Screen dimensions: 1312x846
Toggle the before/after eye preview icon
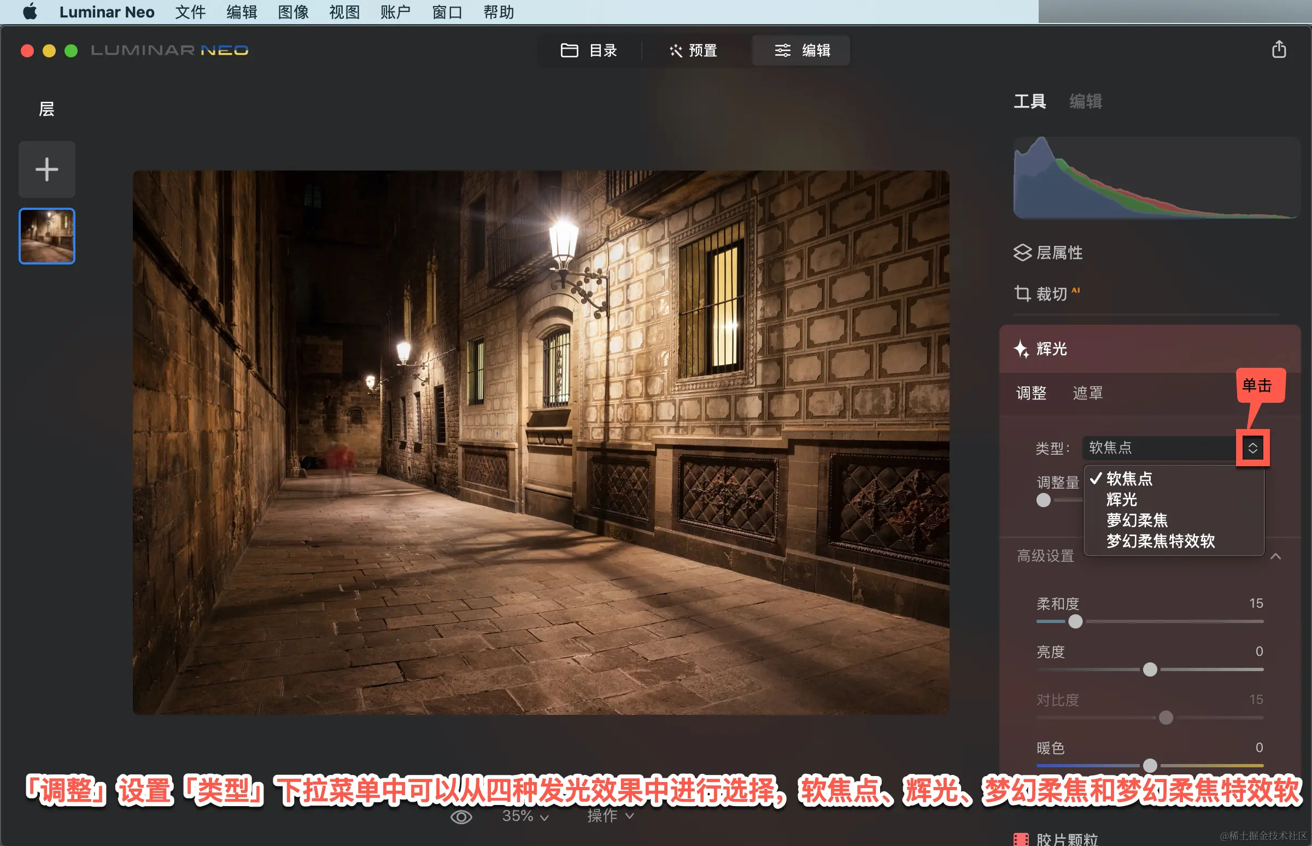461,817
